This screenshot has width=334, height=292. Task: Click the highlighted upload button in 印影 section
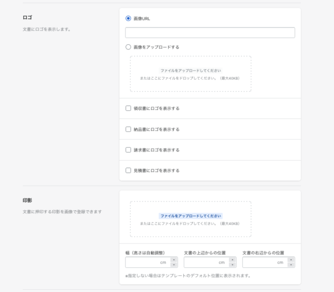pos(190,215)
